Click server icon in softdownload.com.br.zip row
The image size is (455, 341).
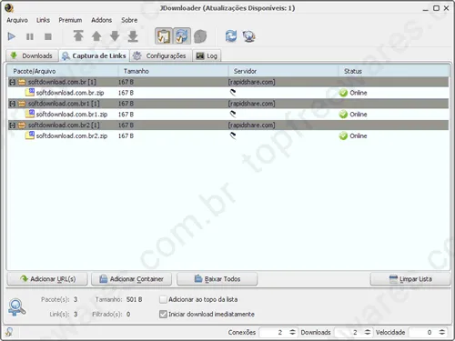point(233,93)
